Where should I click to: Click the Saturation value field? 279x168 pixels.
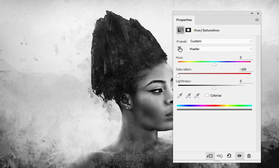tap(246, 69)
